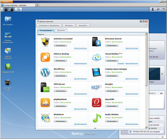Open more info link for VPN Server
This screenshot has height=139, width=167.
80,94
